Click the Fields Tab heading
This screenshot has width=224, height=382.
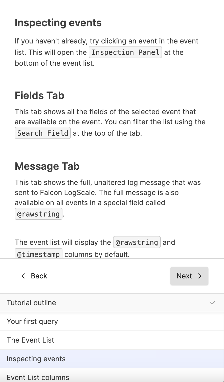pos(39,96)
